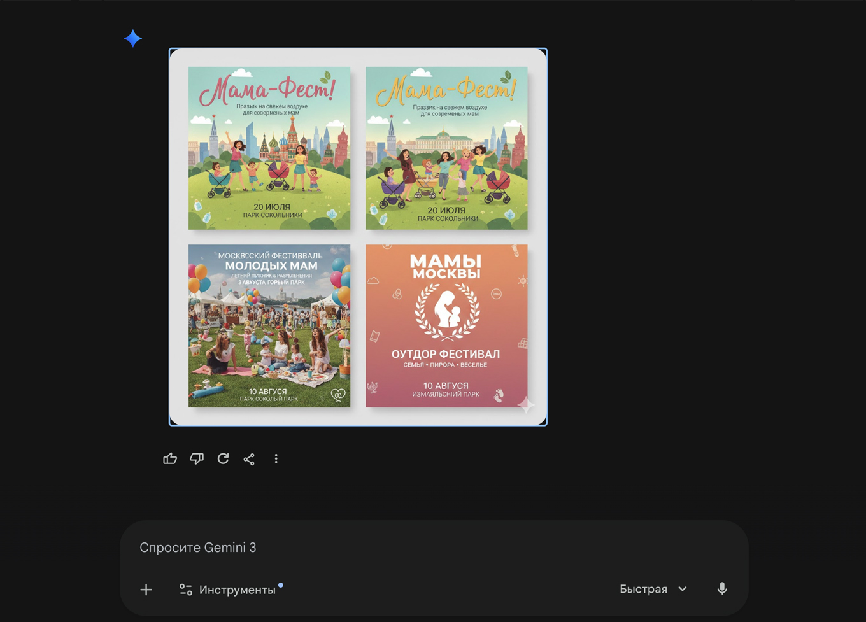Image resolution: width=866 pixels, height=622 pixels.
Task: Activate the microphone for voice input
Action: click(722, 589)
